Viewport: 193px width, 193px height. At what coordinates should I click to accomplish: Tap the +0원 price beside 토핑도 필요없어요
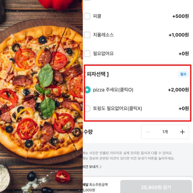pyautogui.click(x=184, y=109)
